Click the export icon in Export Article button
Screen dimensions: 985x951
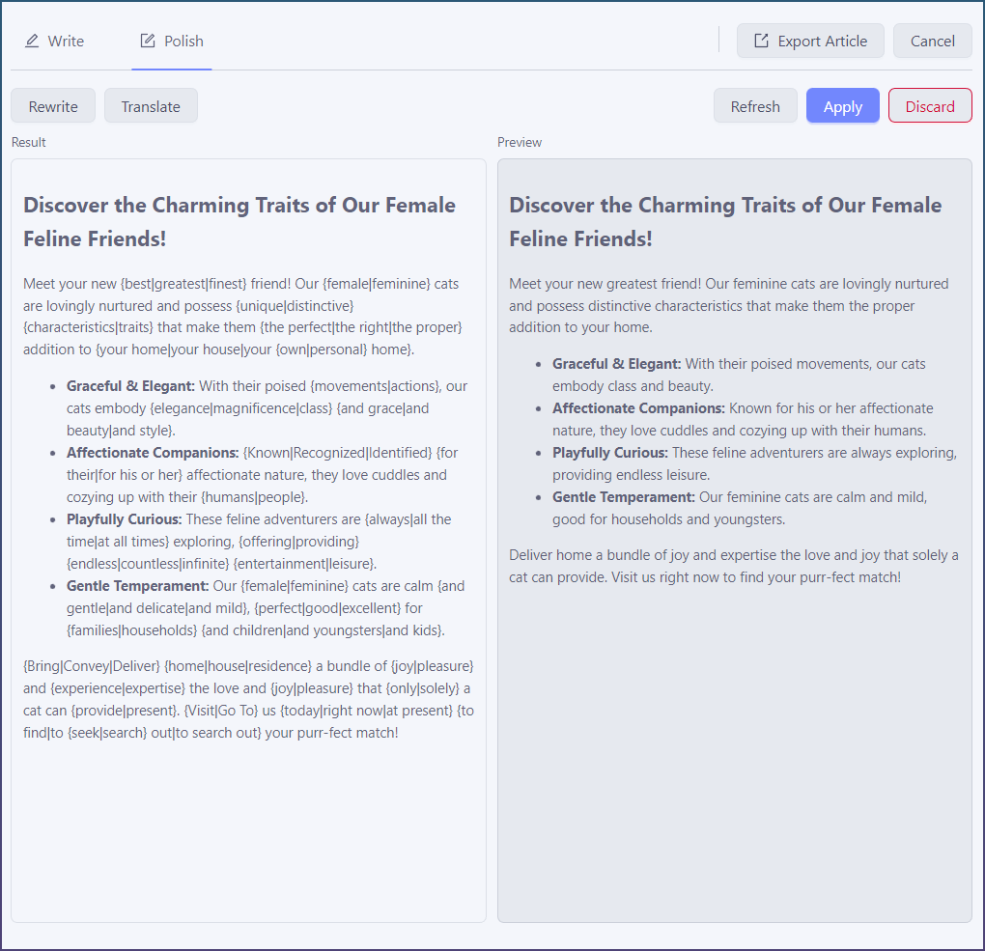pos(761,41)
